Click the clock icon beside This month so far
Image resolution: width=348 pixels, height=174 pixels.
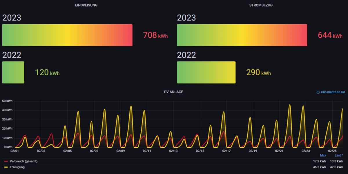point(318,92)
